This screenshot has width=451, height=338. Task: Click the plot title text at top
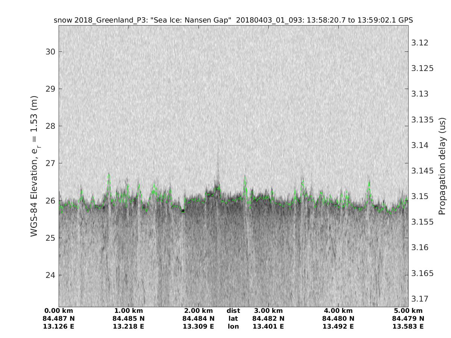pos(233,20)
